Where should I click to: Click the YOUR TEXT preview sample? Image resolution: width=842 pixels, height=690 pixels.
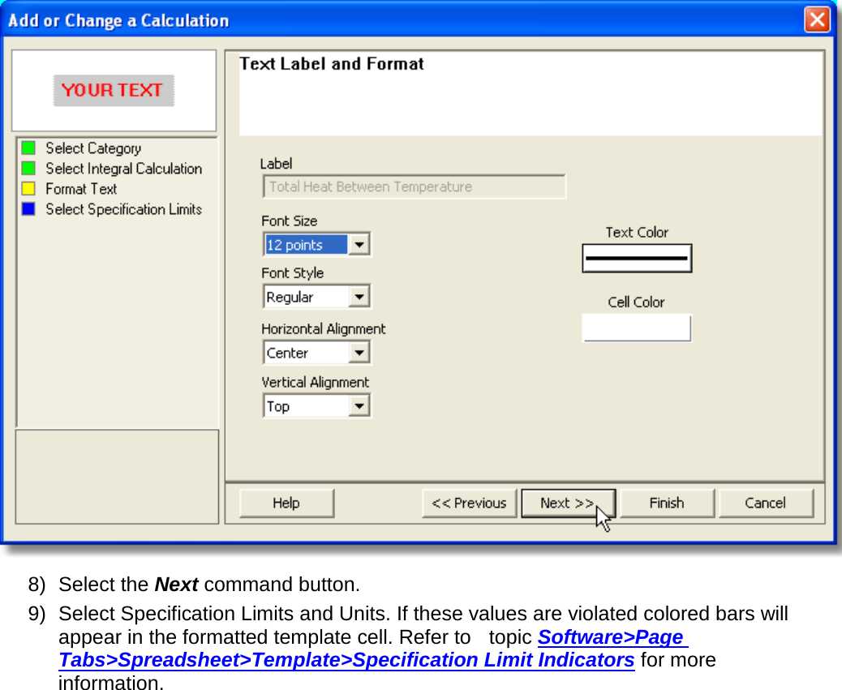pos(114,90)
